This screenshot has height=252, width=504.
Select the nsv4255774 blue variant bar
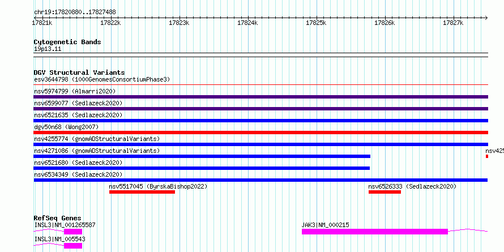[x=261, y=144]
